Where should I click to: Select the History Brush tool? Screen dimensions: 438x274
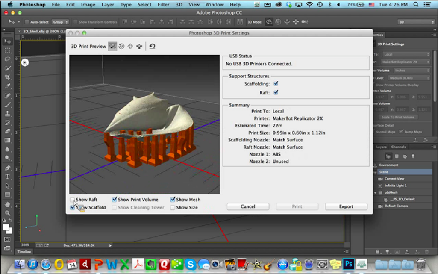[x=8, y=123]
